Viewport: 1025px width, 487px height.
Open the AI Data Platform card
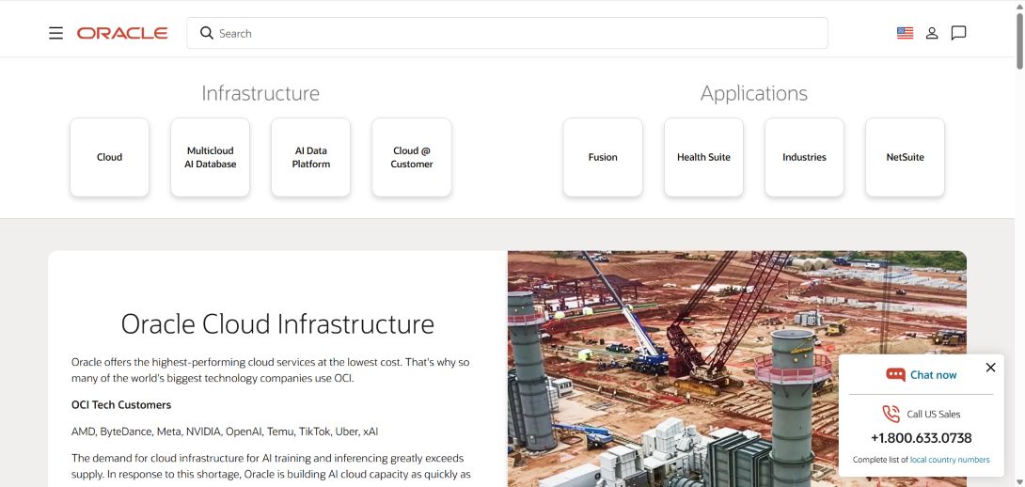pos(311,157)
